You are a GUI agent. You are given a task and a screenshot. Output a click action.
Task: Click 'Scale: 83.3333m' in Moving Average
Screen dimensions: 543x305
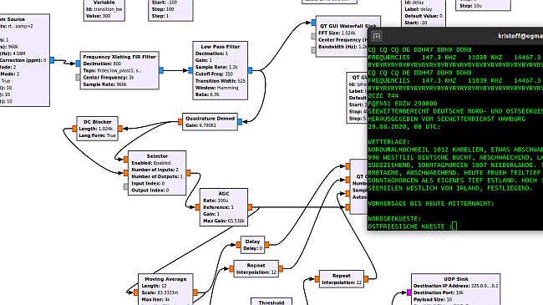(x=160, y=292)
